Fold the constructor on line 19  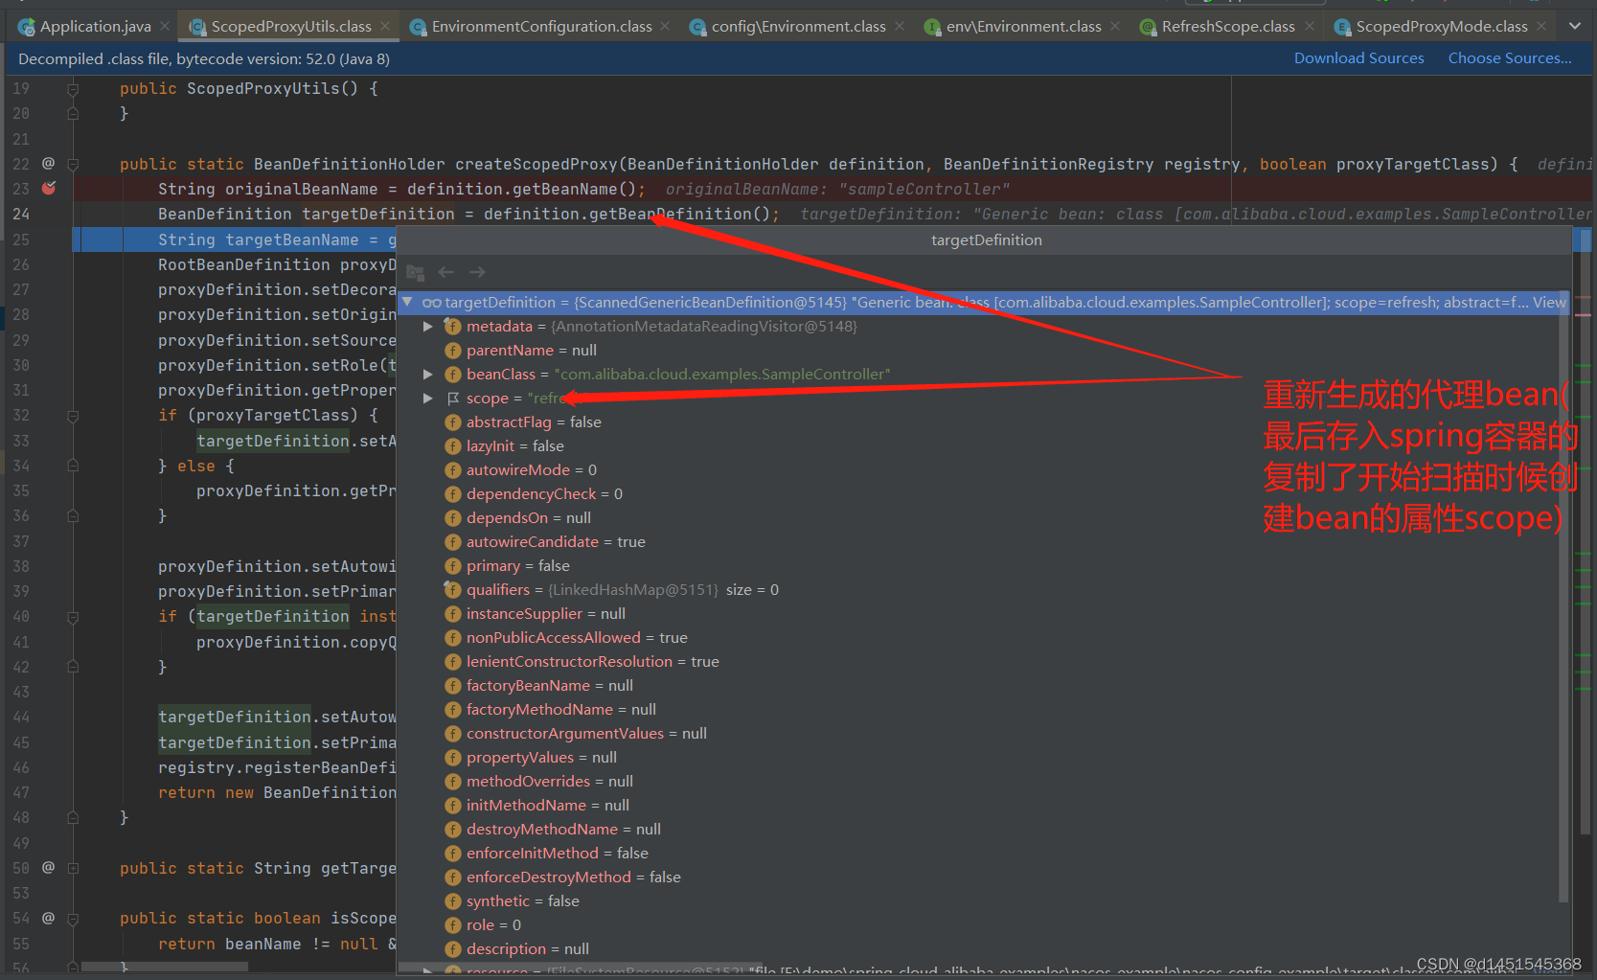pos(73,88)
